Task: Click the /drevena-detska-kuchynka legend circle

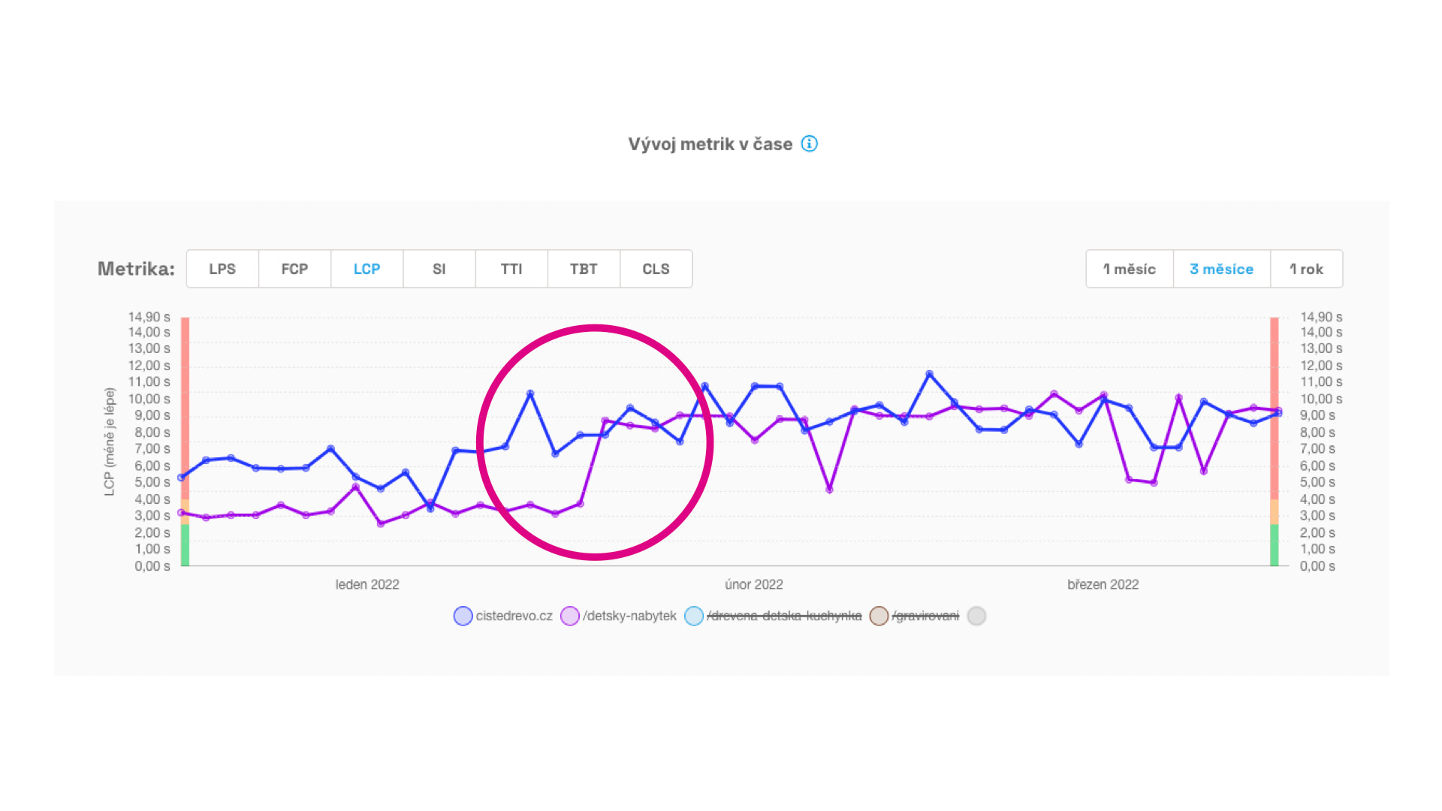Action: tap(695, 616)
